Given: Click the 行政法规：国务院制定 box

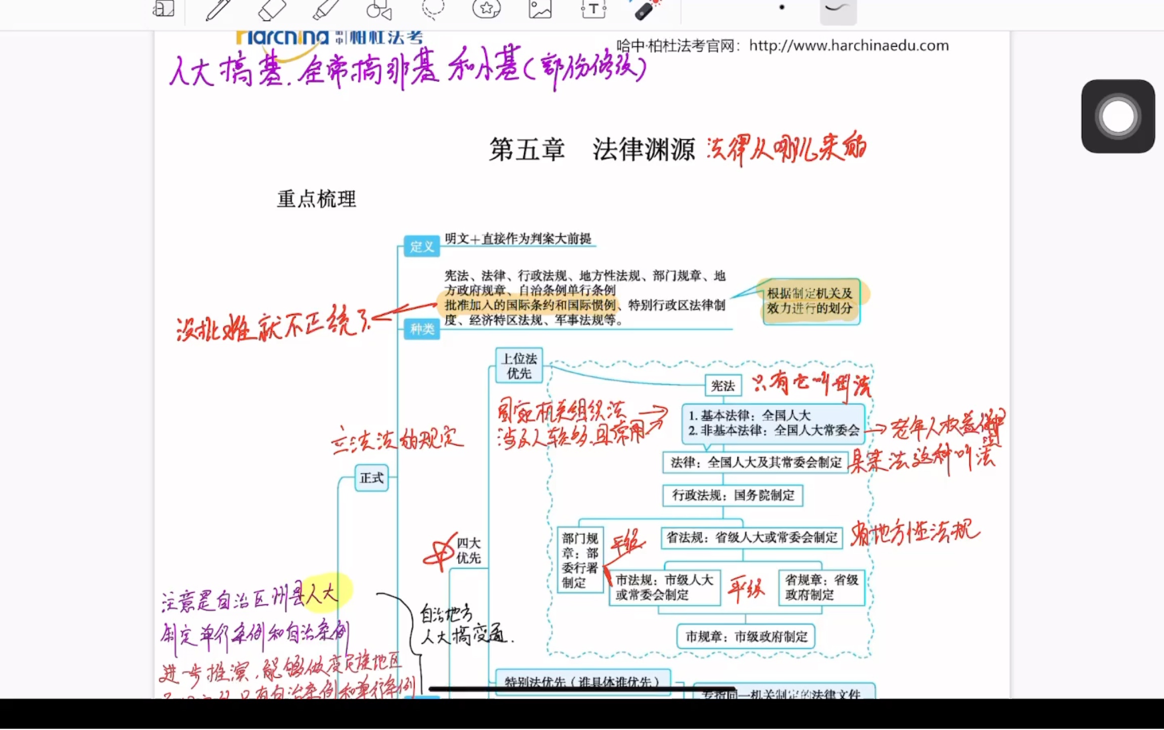Looking at the screenshot, I should click(733, 495).
